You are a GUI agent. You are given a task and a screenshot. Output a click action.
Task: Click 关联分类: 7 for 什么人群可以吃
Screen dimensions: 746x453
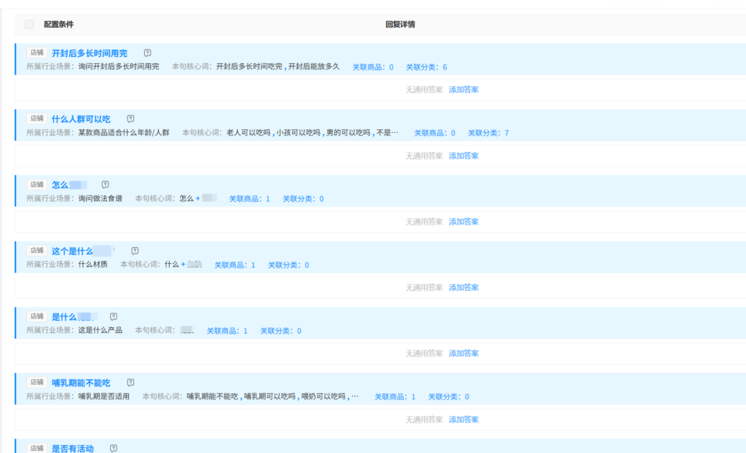488,133
